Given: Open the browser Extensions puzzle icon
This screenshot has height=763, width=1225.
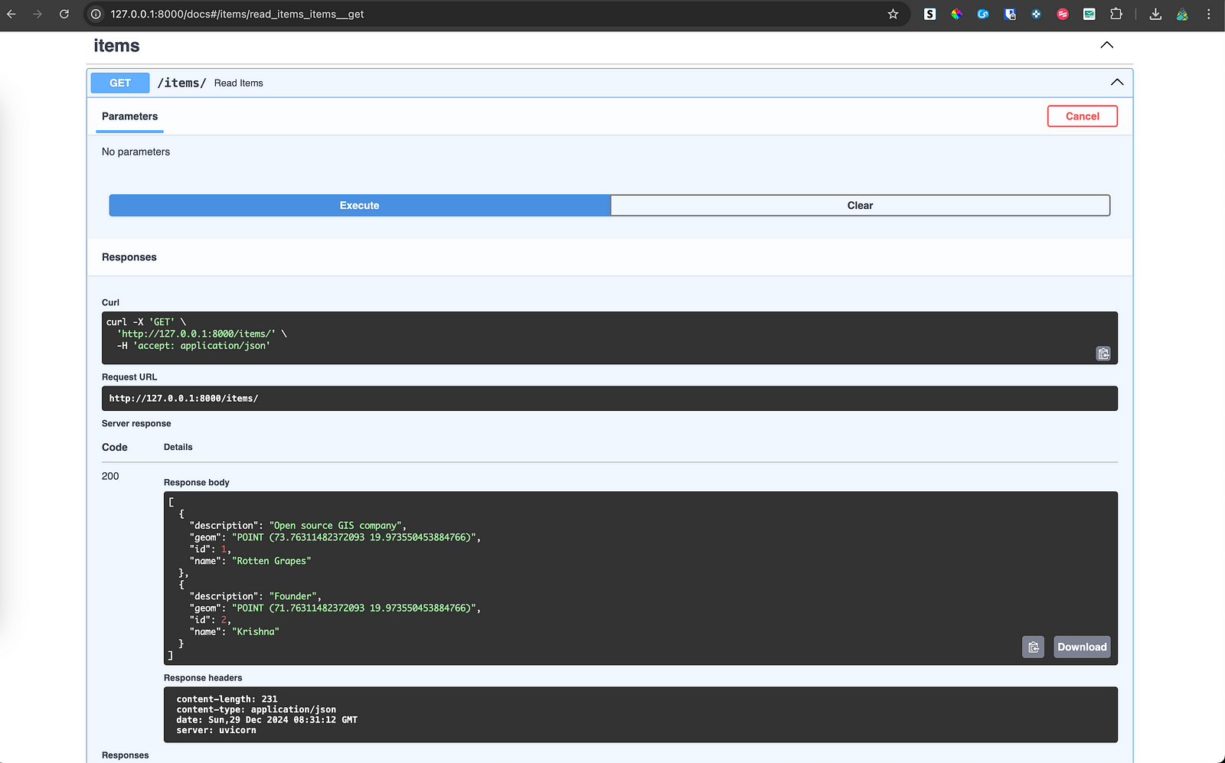Looking at the screenshot, I should point(1116,14).
